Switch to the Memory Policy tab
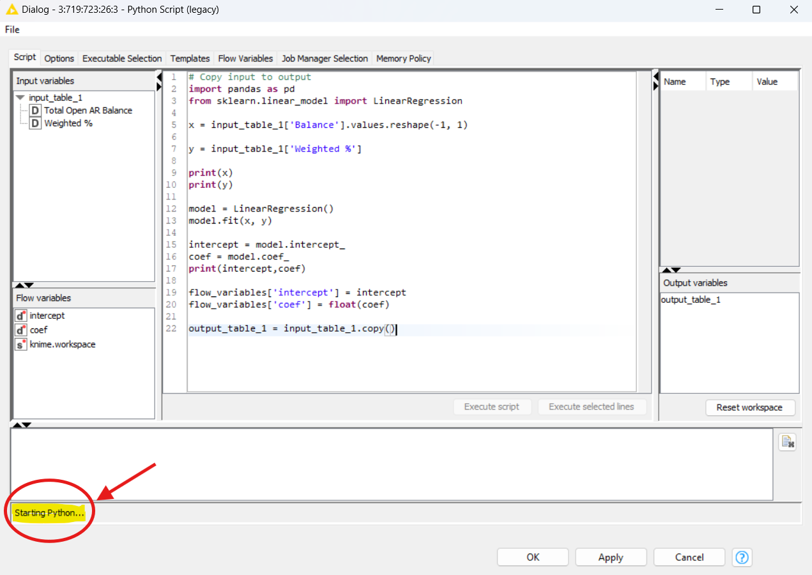 pyautogui.click(x=403, y=58)
